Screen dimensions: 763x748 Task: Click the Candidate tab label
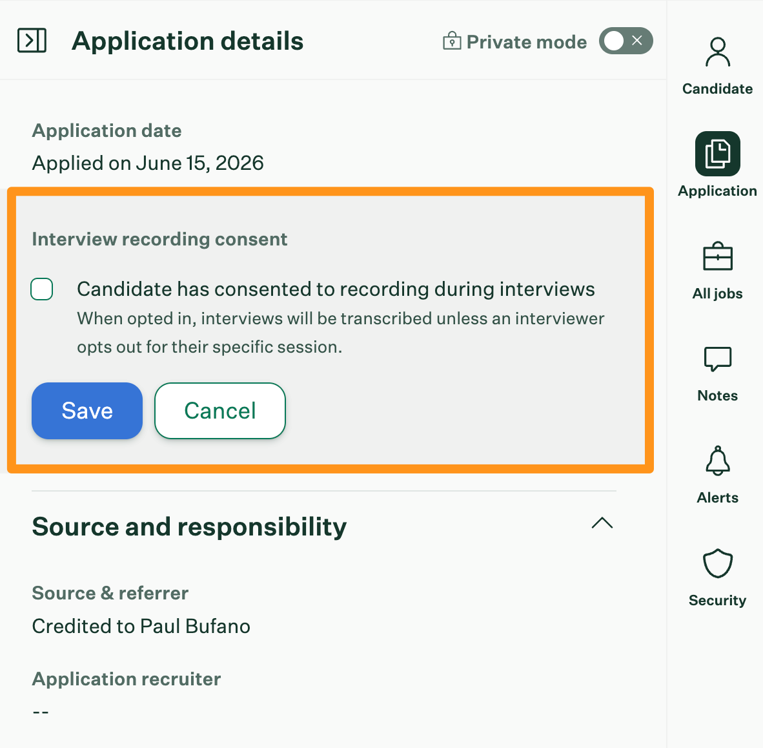(x=717, y=88)
